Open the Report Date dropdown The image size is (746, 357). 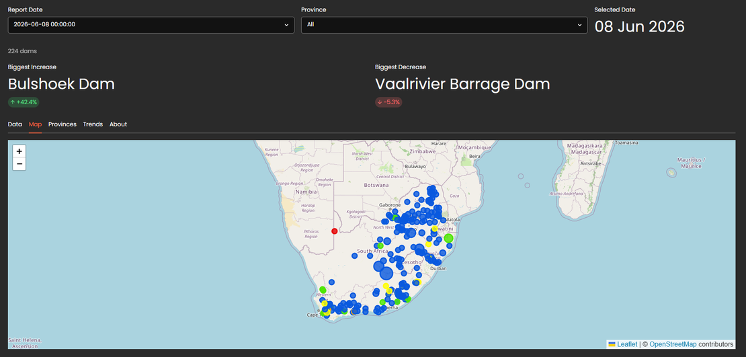[151, 25]
